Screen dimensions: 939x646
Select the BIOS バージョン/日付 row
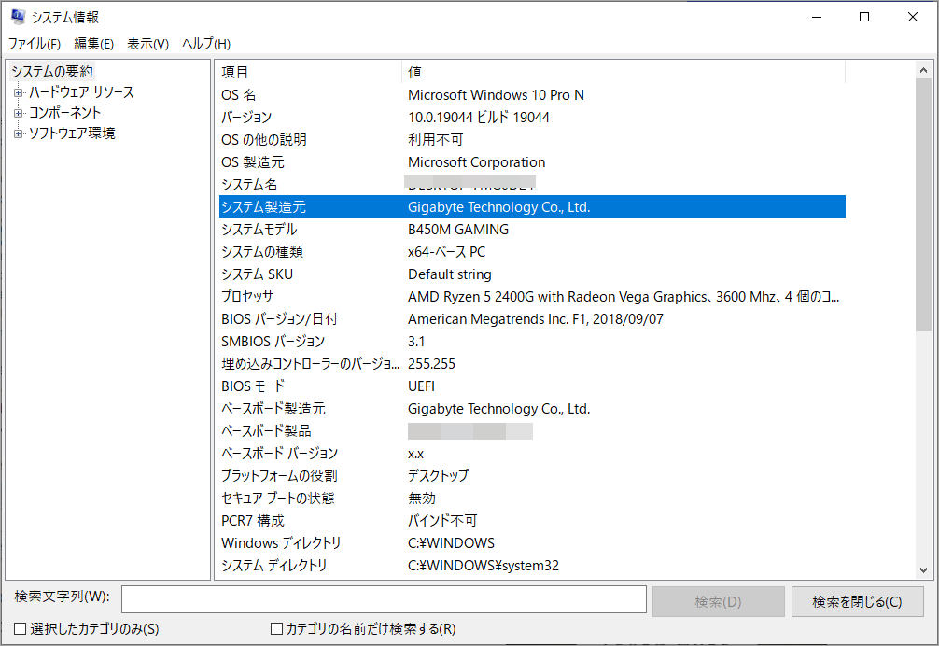532,319
